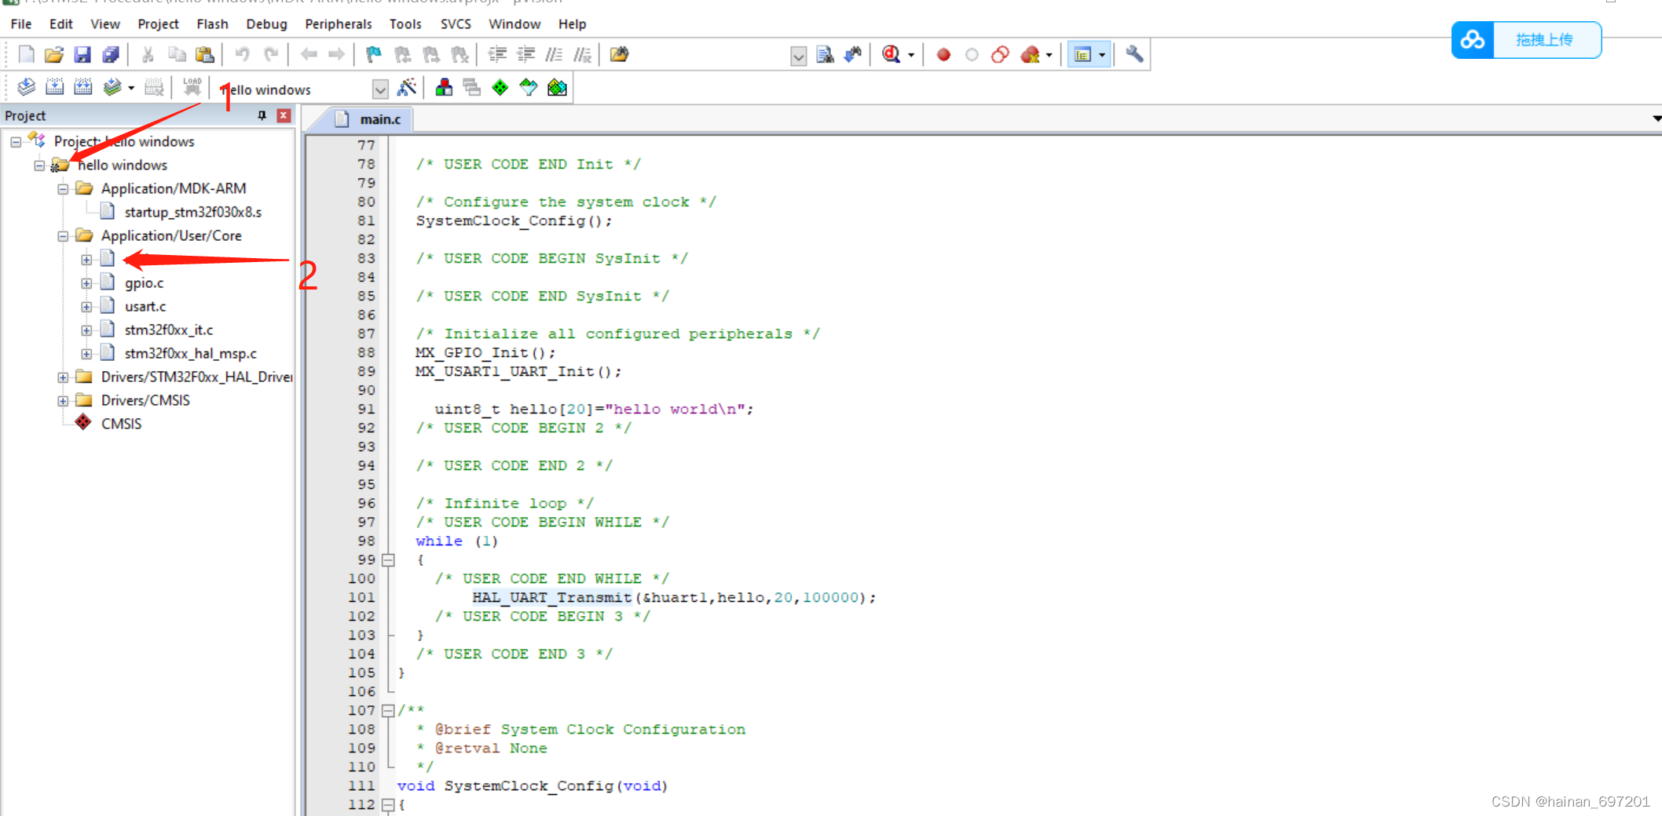The image size is (1662, 816).
Task: Open the target selection dropdown
Action: pos(380,89)
